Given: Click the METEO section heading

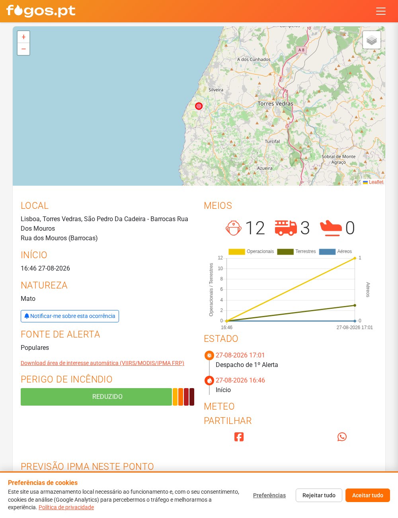Looking at the screenshot, I should click(x=219, y=406).
